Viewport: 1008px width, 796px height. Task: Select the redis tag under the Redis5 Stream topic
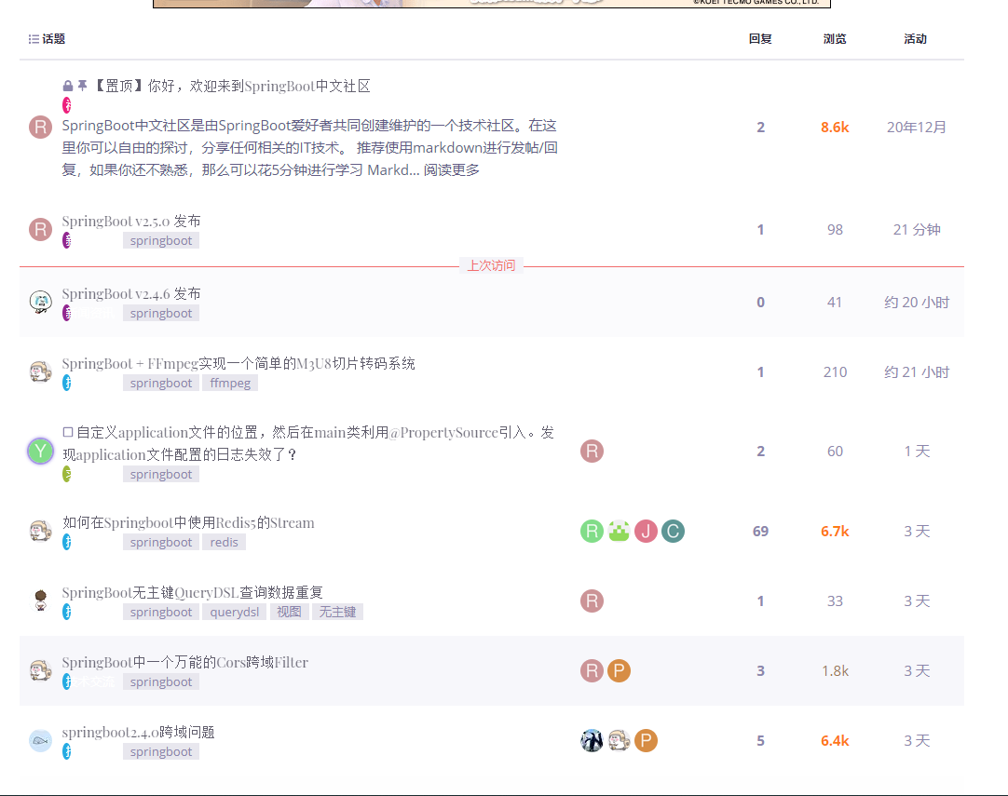[224, 542]
